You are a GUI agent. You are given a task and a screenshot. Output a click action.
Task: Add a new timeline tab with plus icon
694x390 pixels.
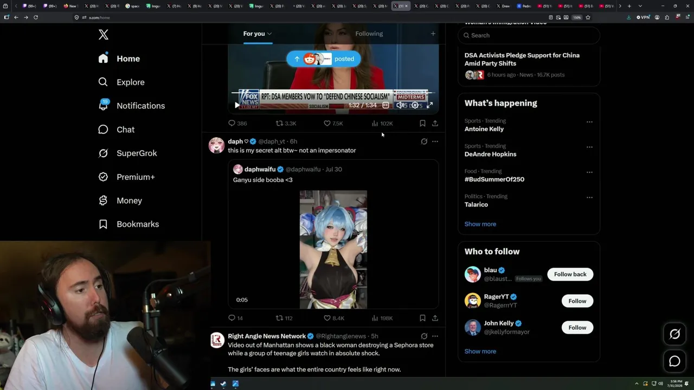[x=433, y=34]
